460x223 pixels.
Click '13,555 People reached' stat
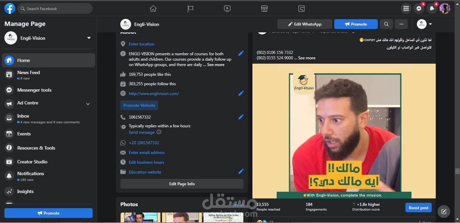click(x=268, y=207)
